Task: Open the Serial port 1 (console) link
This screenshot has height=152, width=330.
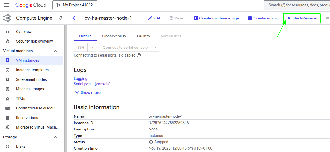Action: [92, 84]
